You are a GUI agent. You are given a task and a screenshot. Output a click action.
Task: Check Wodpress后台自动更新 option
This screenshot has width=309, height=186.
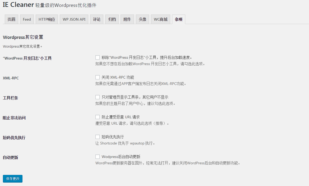point(98,157)
